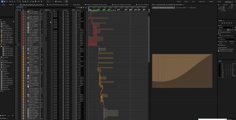Click the timeline layer search field
Screen dimensions: 236x120
(x=50, y=7)
